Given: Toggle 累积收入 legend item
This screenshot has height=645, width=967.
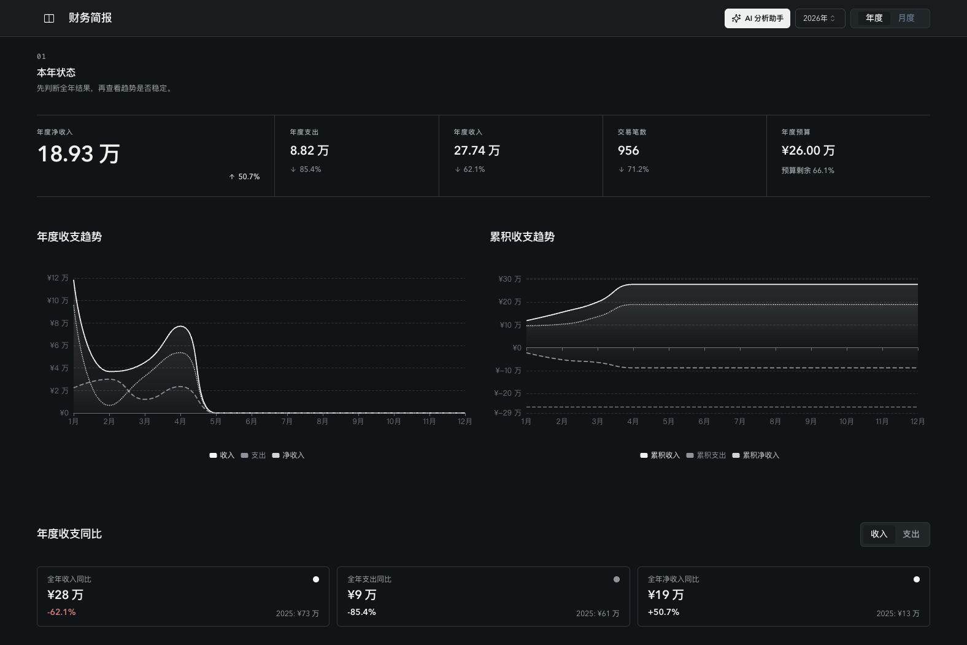Looking at the screenshot, I should pos(660,455).
